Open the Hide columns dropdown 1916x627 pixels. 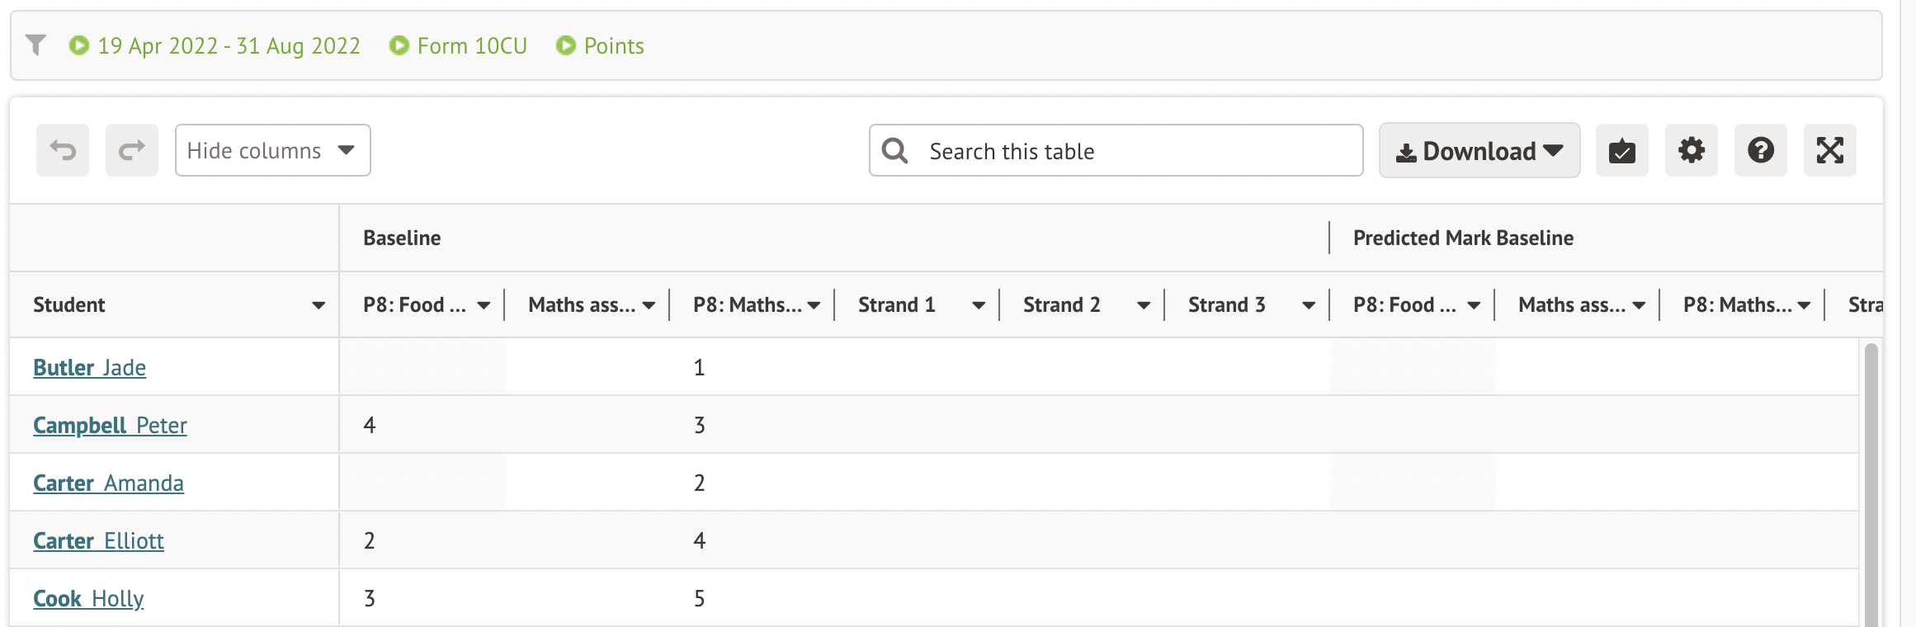click(x=272, y=150)
